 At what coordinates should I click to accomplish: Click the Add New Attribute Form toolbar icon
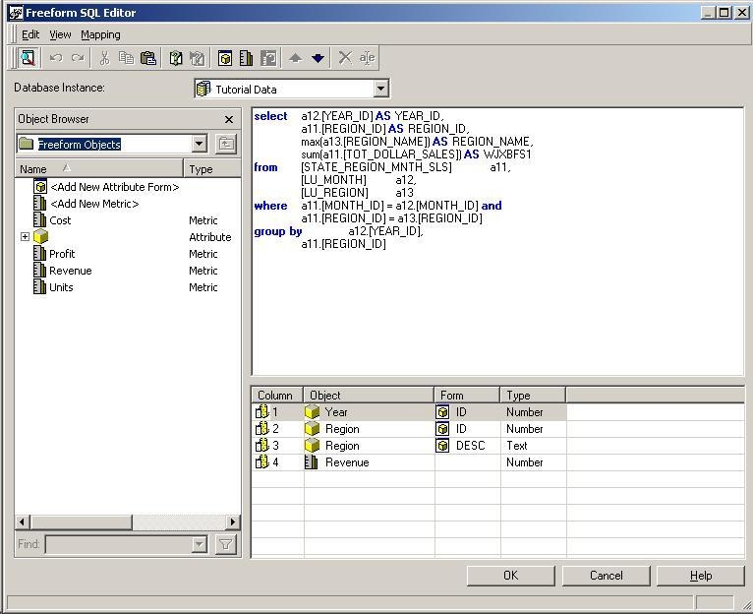pos(225,58)
